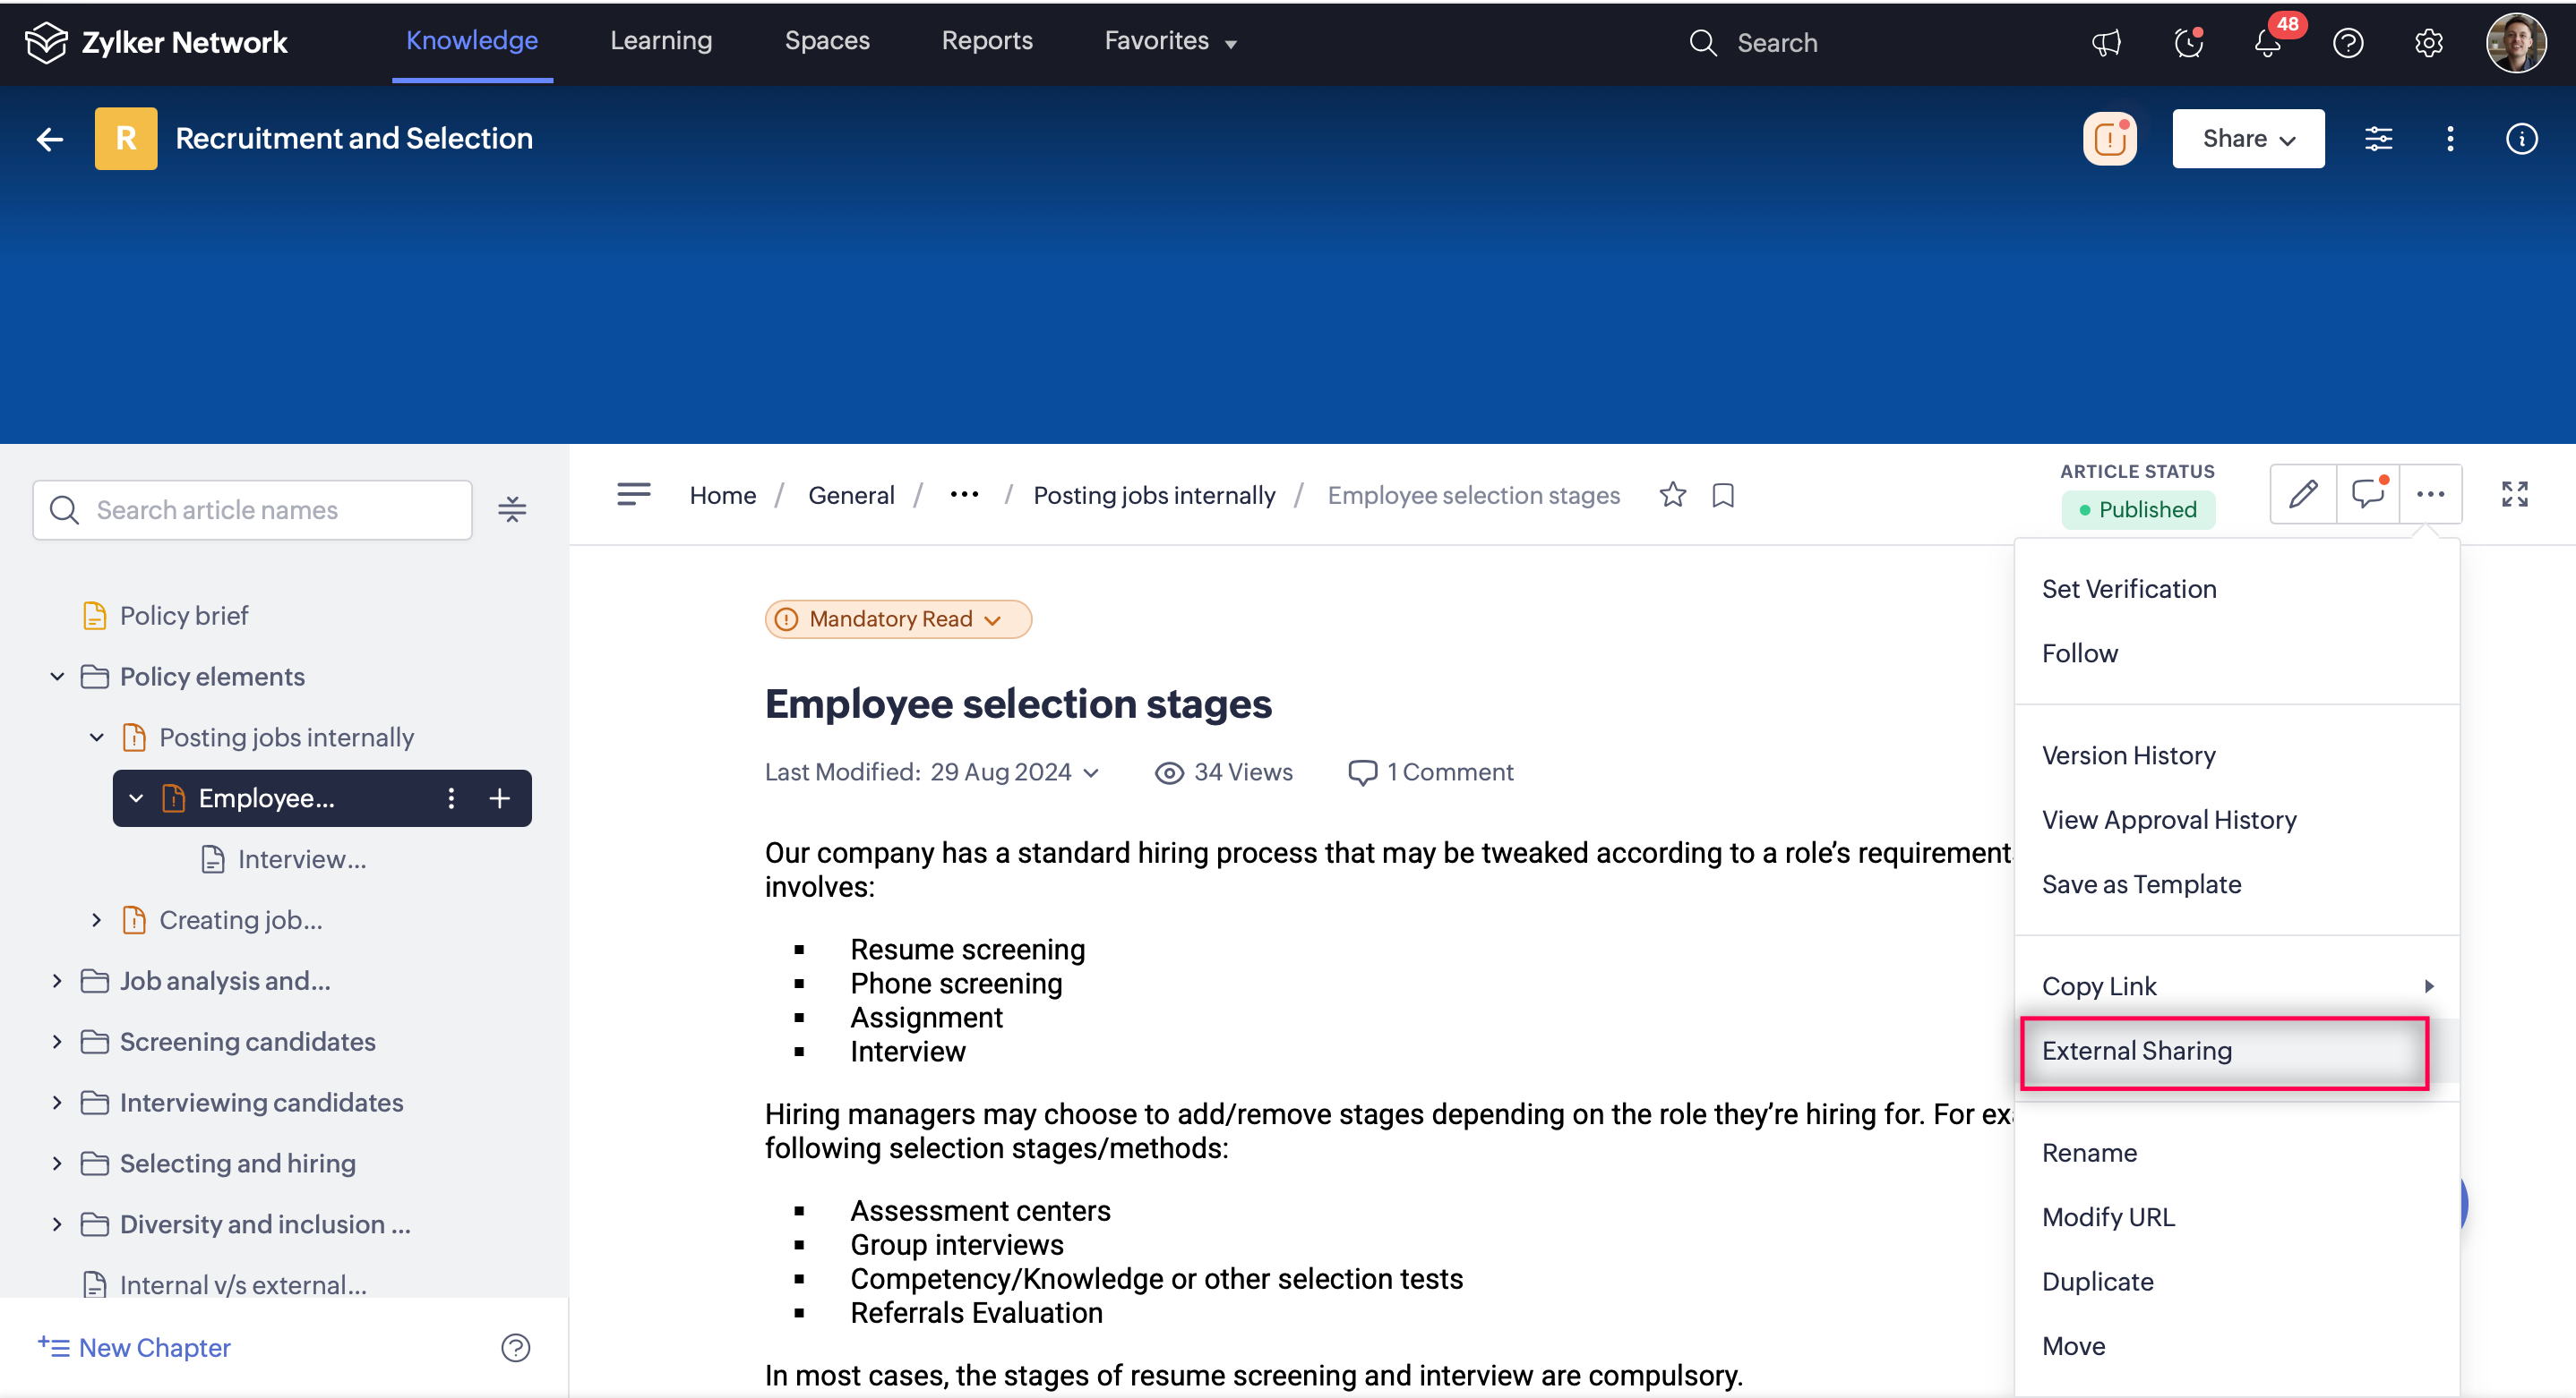Viewport: 2576px width, 1398px height.
Task: Click the Search article names field
Action: [x=252, y=509]
